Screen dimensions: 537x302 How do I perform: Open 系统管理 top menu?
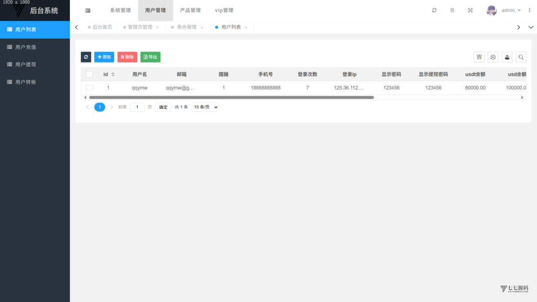click(x=121, y=10)
